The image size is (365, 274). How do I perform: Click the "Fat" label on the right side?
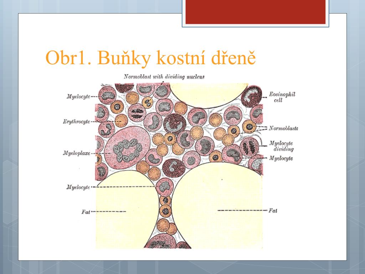click(273, 210)
